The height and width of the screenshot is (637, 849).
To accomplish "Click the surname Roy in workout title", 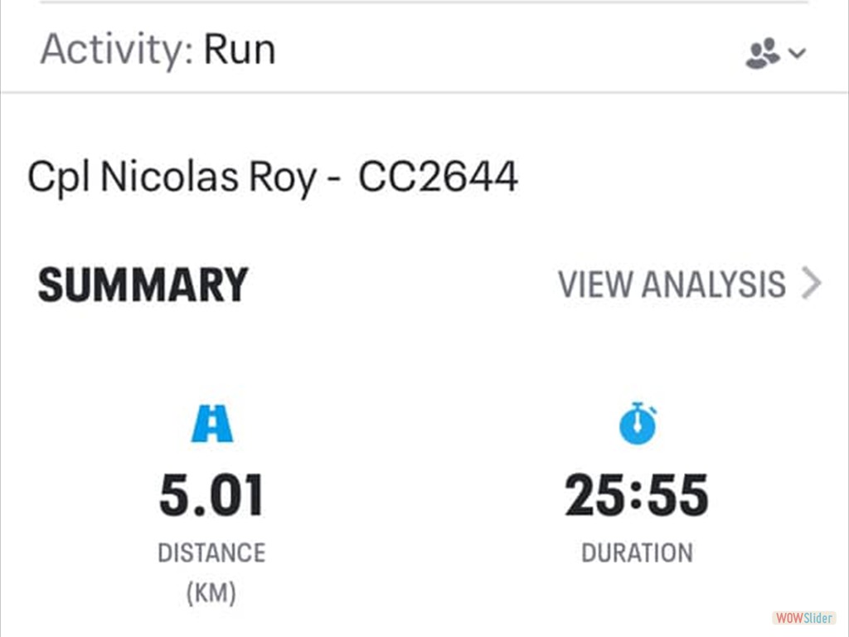I will point(283,179).
